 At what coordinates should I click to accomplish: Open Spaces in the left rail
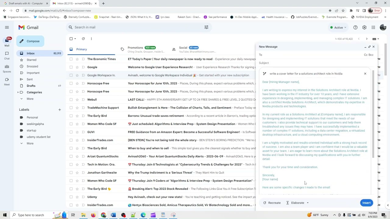(x=7, y=68)
